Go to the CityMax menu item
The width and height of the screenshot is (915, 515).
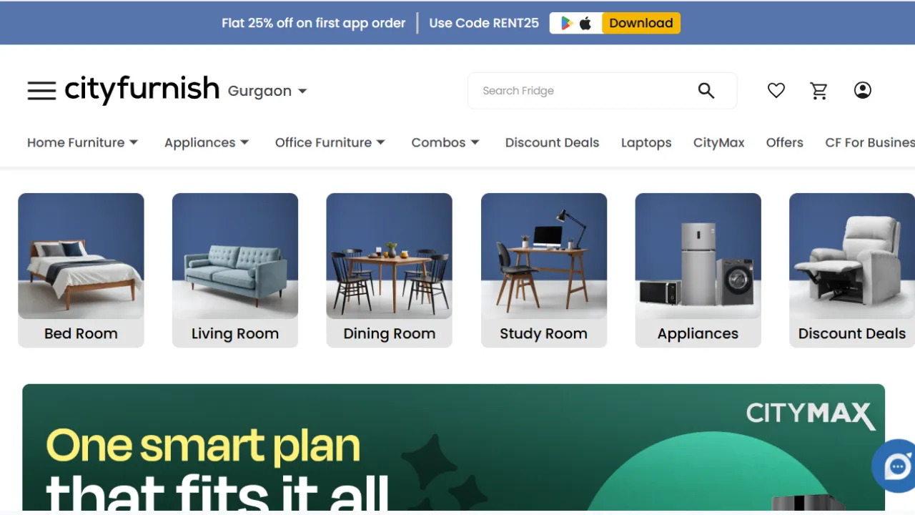719,142
